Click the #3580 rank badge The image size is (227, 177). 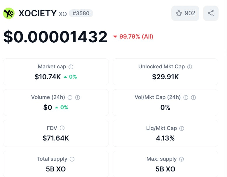[x=81, y=13]
